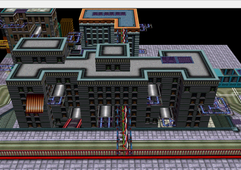The width and height of the screenshot is (241, 170).
Task: Click the metal canopy left of the spiral column
Action: click(105, 111)
